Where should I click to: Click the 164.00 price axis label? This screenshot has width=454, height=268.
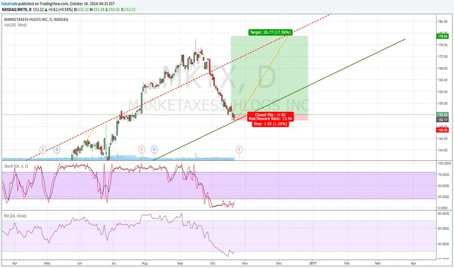click(442, 80)
